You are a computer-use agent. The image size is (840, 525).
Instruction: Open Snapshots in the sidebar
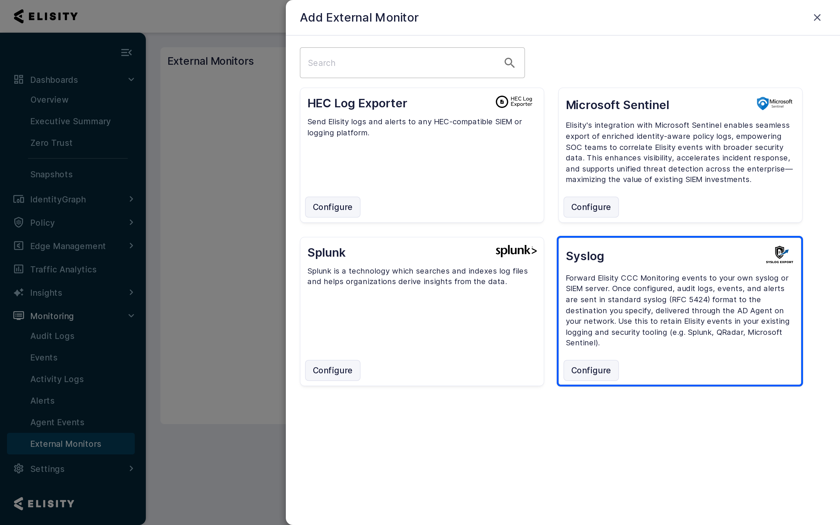51,174
